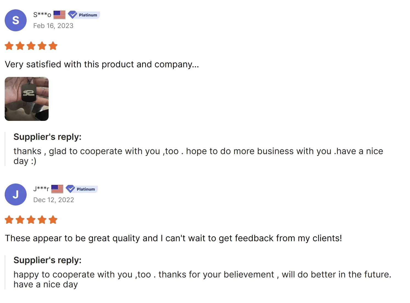Click the "Very satisfied with this product" review text
Viewport: 410px width, 303px height.
pyautogui.click(x=102, y=64)
